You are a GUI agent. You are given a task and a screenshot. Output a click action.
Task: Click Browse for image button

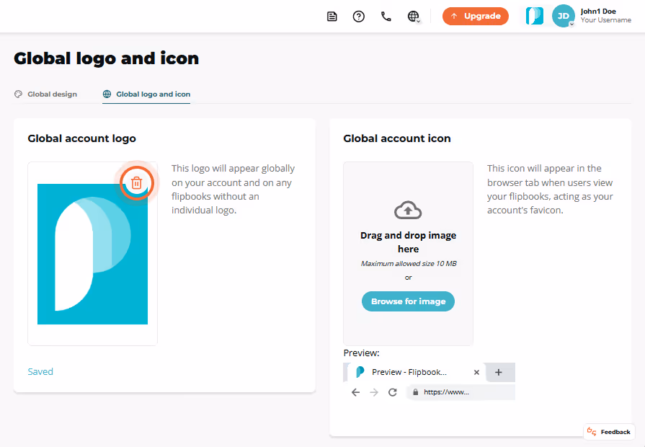408,301
